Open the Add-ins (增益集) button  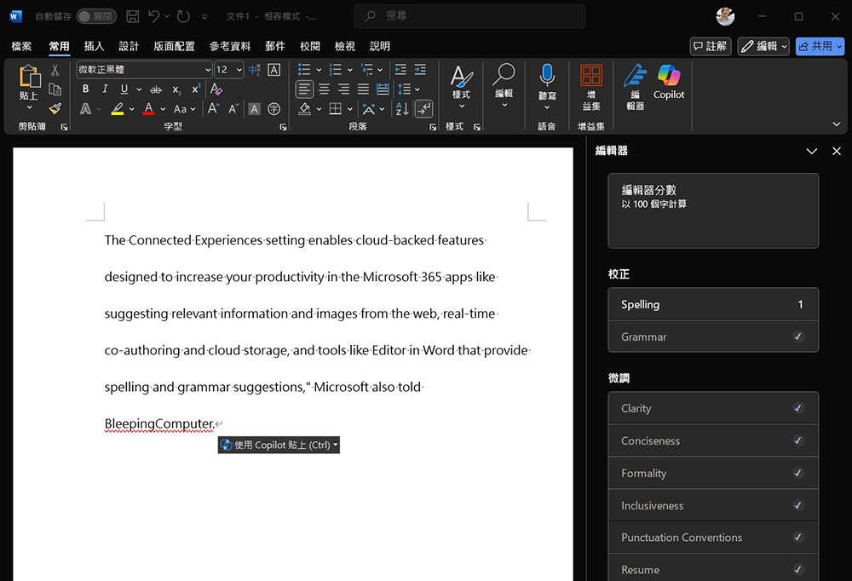pyautogui.click(x=591, y=87)
